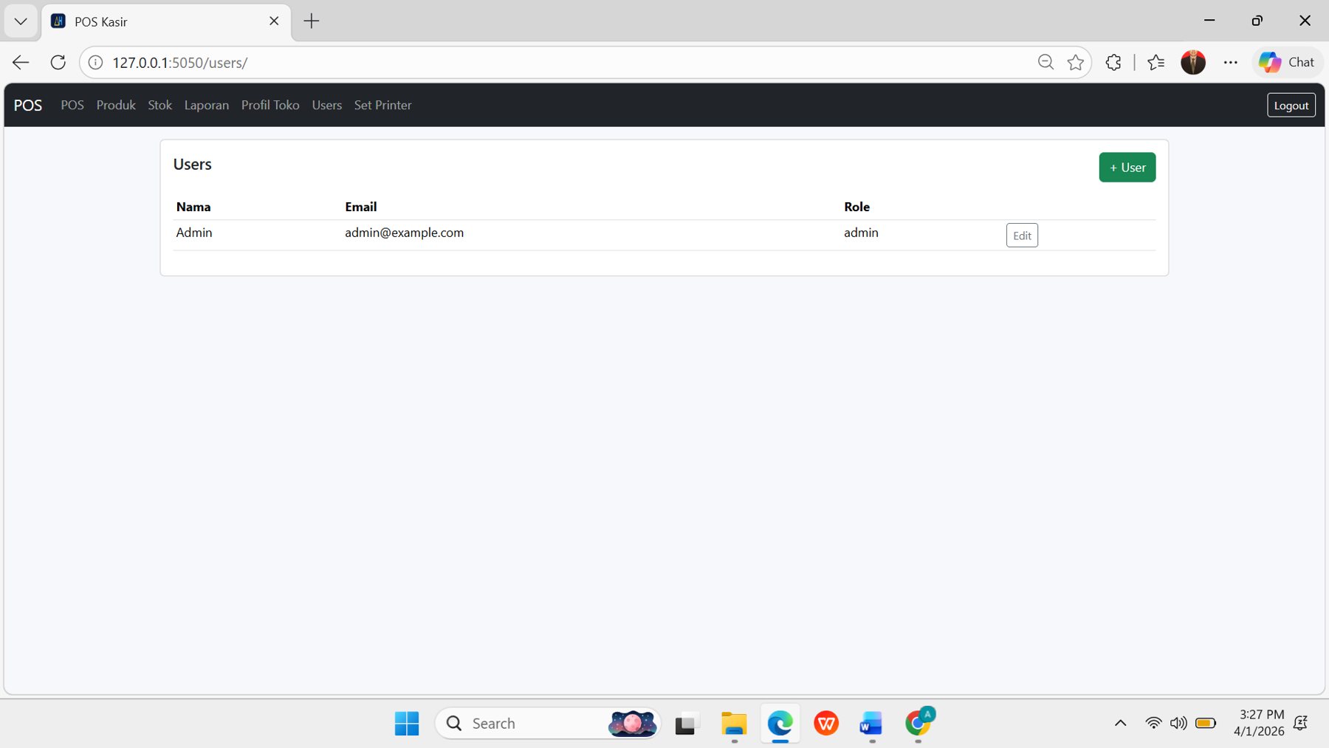This screenshot has height=748, width=1329.
Task: Open the tab search dropdown
Action: pyautogui.click(x=20, y=21)
